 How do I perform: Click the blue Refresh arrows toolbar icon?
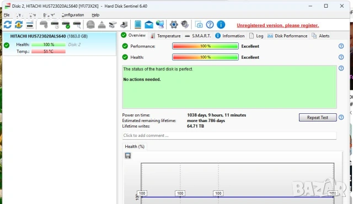7,24
